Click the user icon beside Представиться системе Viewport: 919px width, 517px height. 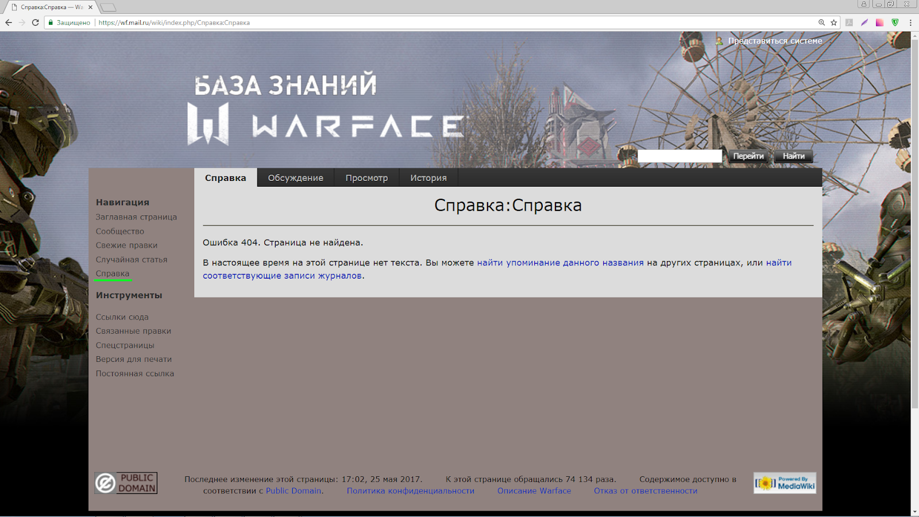pos(719,41)
